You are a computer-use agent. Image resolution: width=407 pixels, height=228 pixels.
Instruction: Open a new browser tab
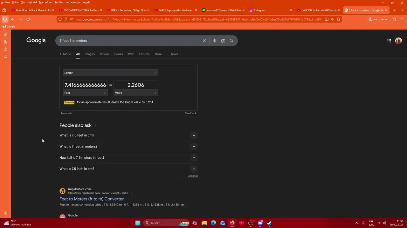394,10
